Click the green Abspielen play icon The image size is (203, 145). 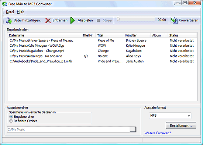pyautogui.click(x=72, y=20)
